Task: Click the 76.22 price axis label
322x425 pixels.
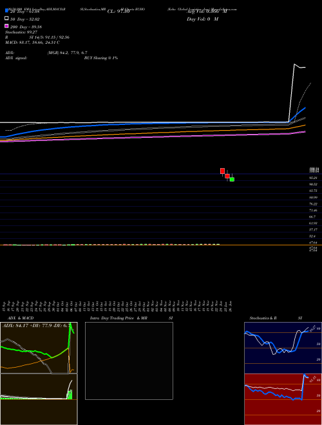Action: (x=314, y=204)
